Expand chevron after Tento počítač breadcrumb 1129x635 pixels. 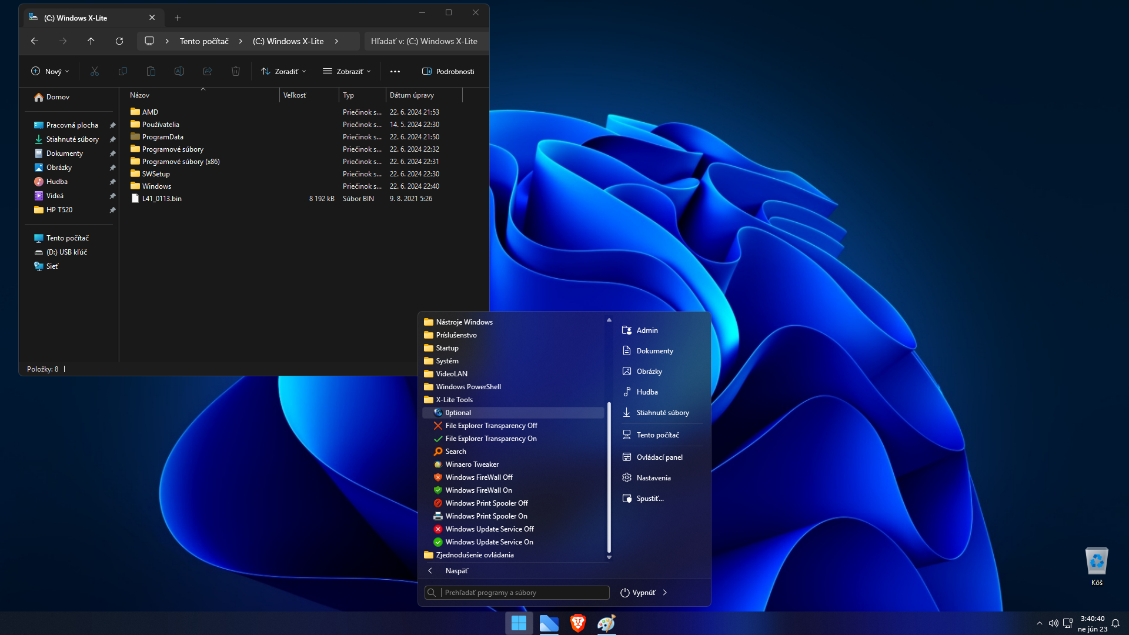pyautogui.click(x=241, y=41)
